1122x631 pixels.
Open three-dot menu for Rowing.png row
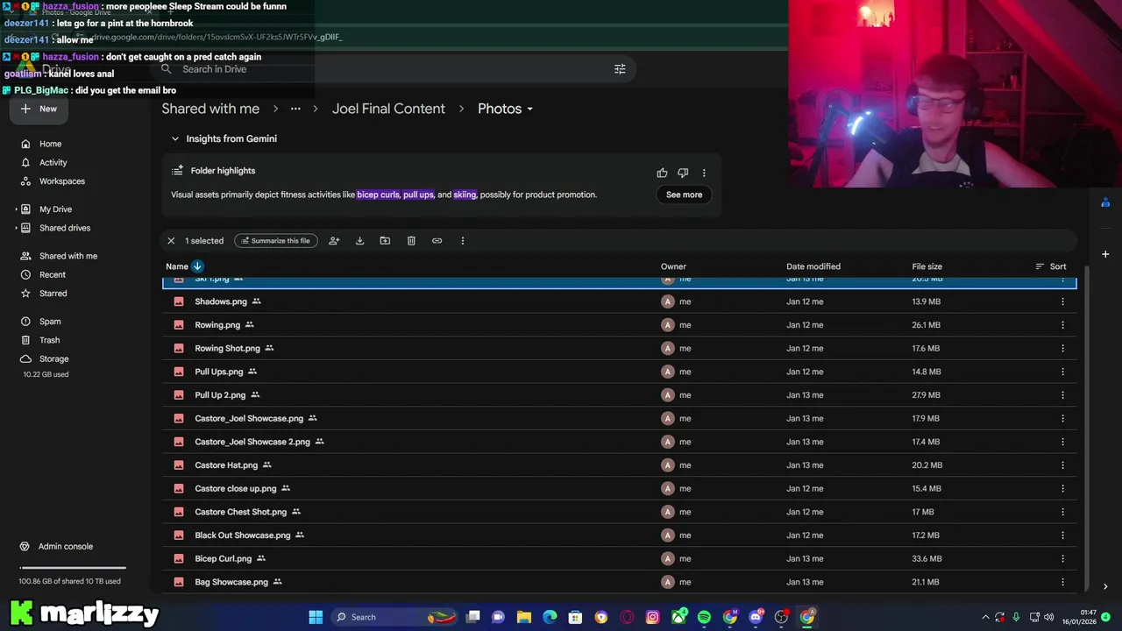(x=1062, y=325)
